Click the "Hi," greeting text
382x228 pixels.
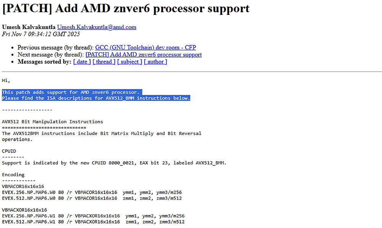point(6,80)
